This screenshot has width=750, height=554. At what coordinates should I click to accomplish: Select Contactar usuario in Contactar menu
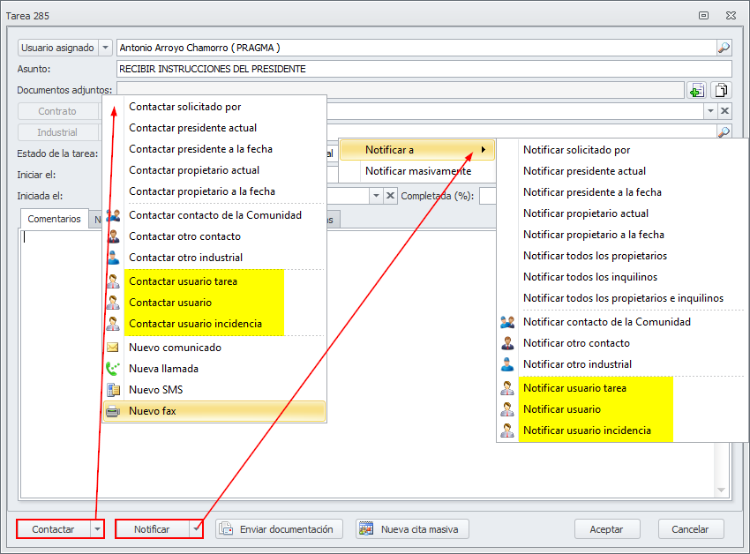(214, 303)
